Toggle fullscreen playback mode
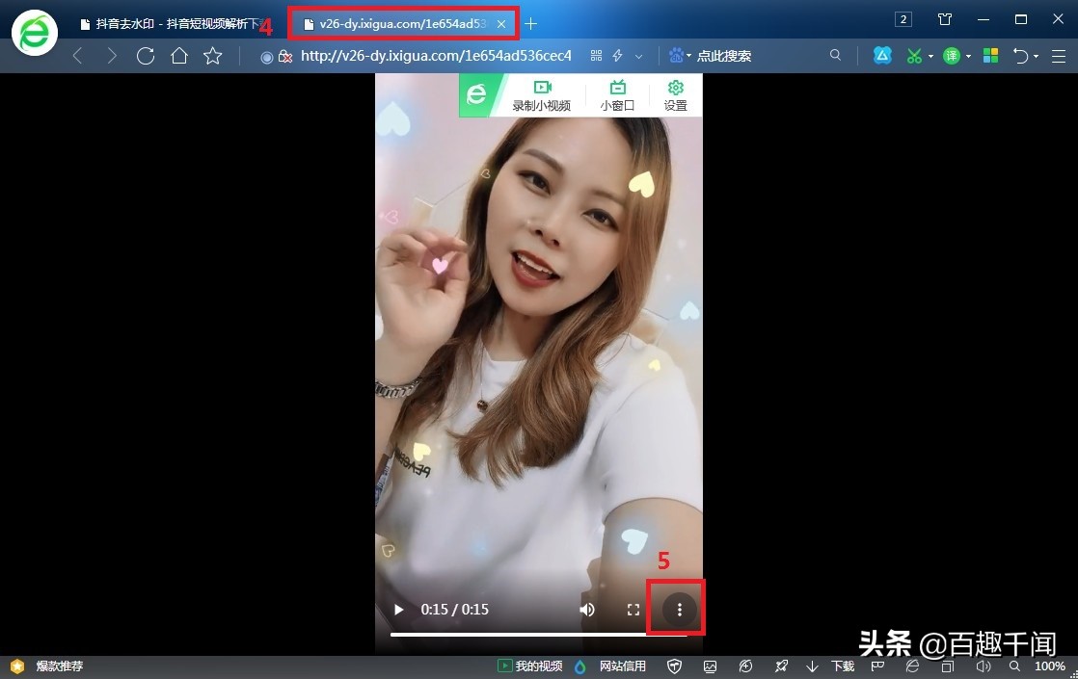This screenshot has width=1078, height=679. [x=633, y=610]
